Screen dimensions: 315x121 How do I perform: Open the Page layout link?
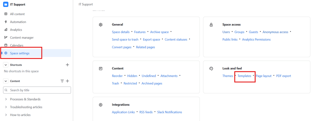pos(264,76)
